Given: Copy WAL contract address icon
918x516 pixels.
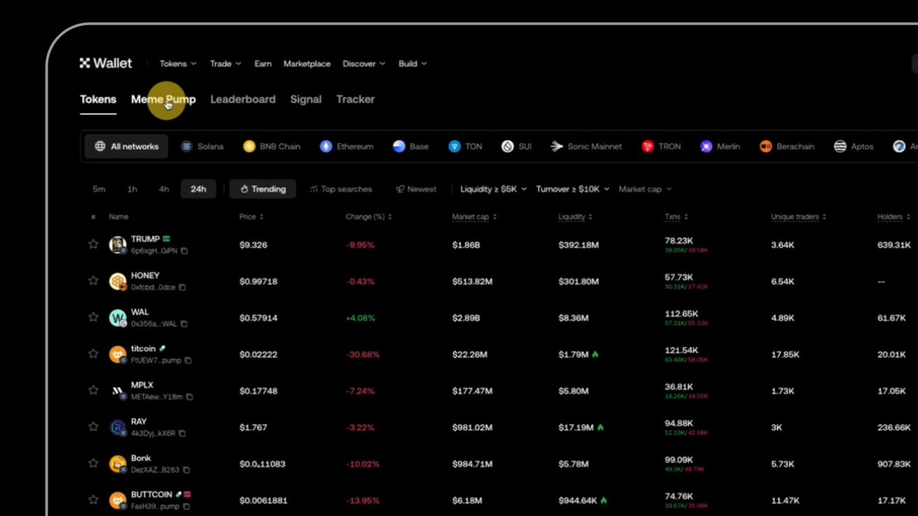Looking at the screenshot, I should point(184,324).
